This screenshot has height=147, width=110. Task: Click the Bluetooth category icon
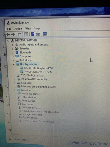coord(17,52)
